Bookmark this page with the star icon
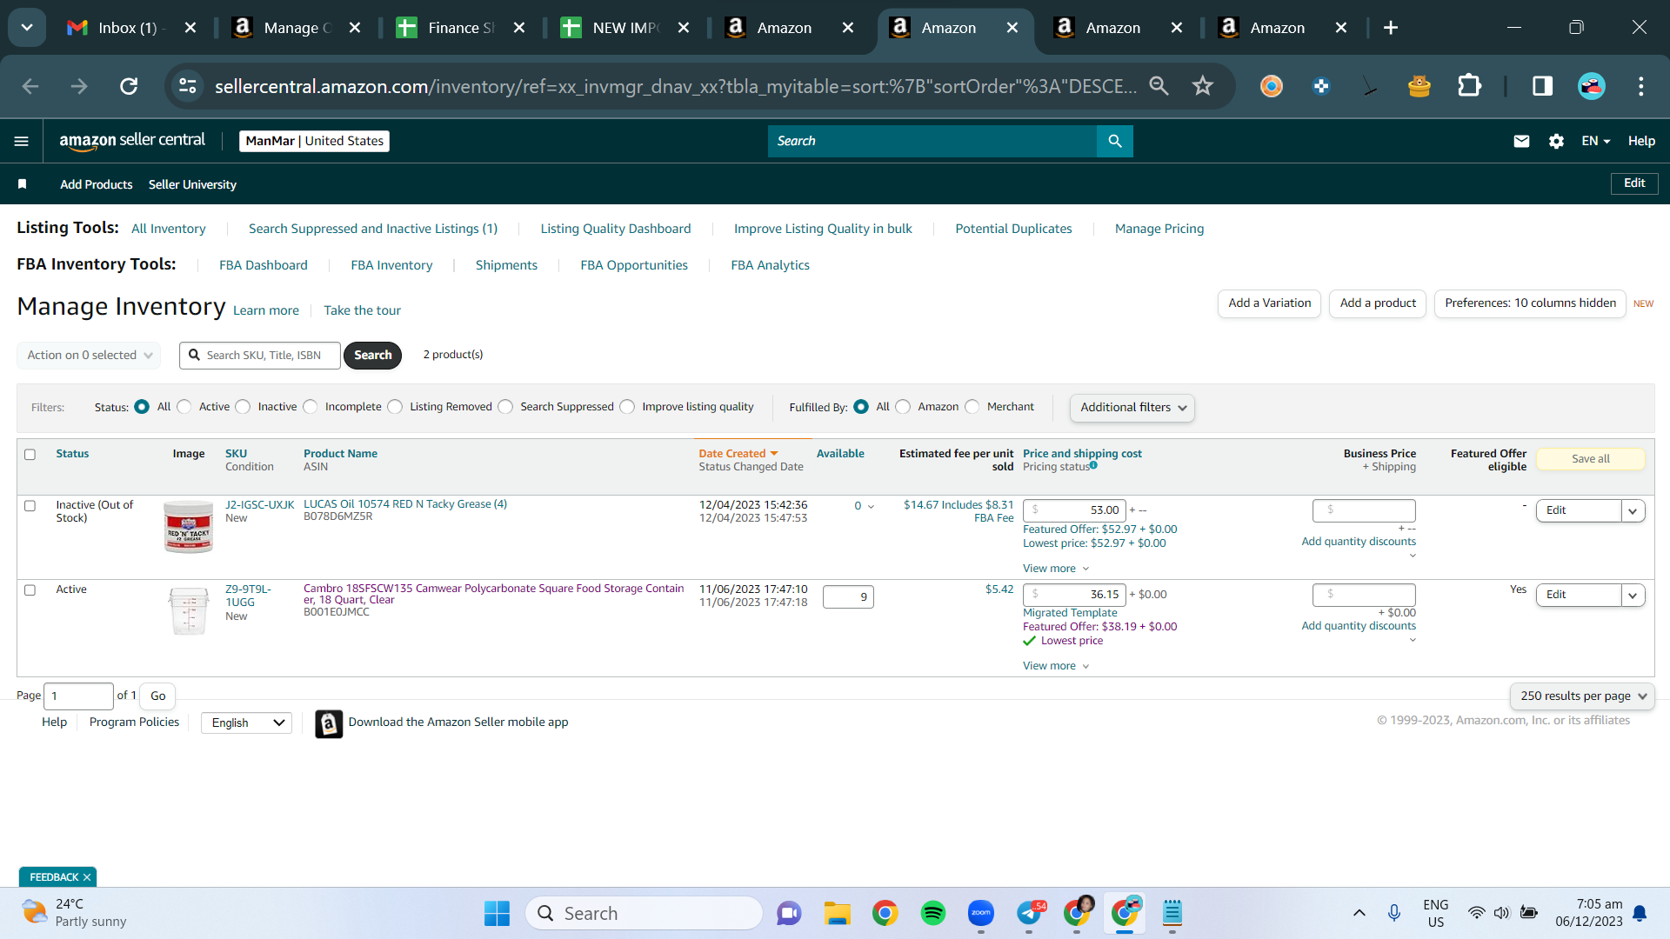The height and width of the screenshot is (939, 1670). point(1203,86)
